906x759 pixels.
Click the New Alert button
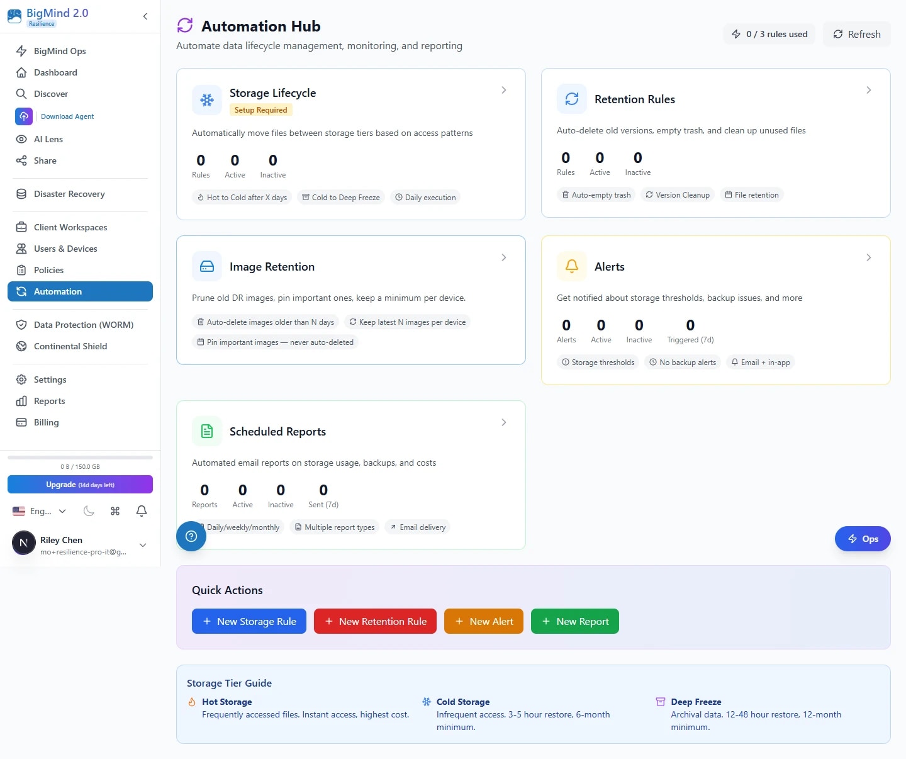pos(484,621)
